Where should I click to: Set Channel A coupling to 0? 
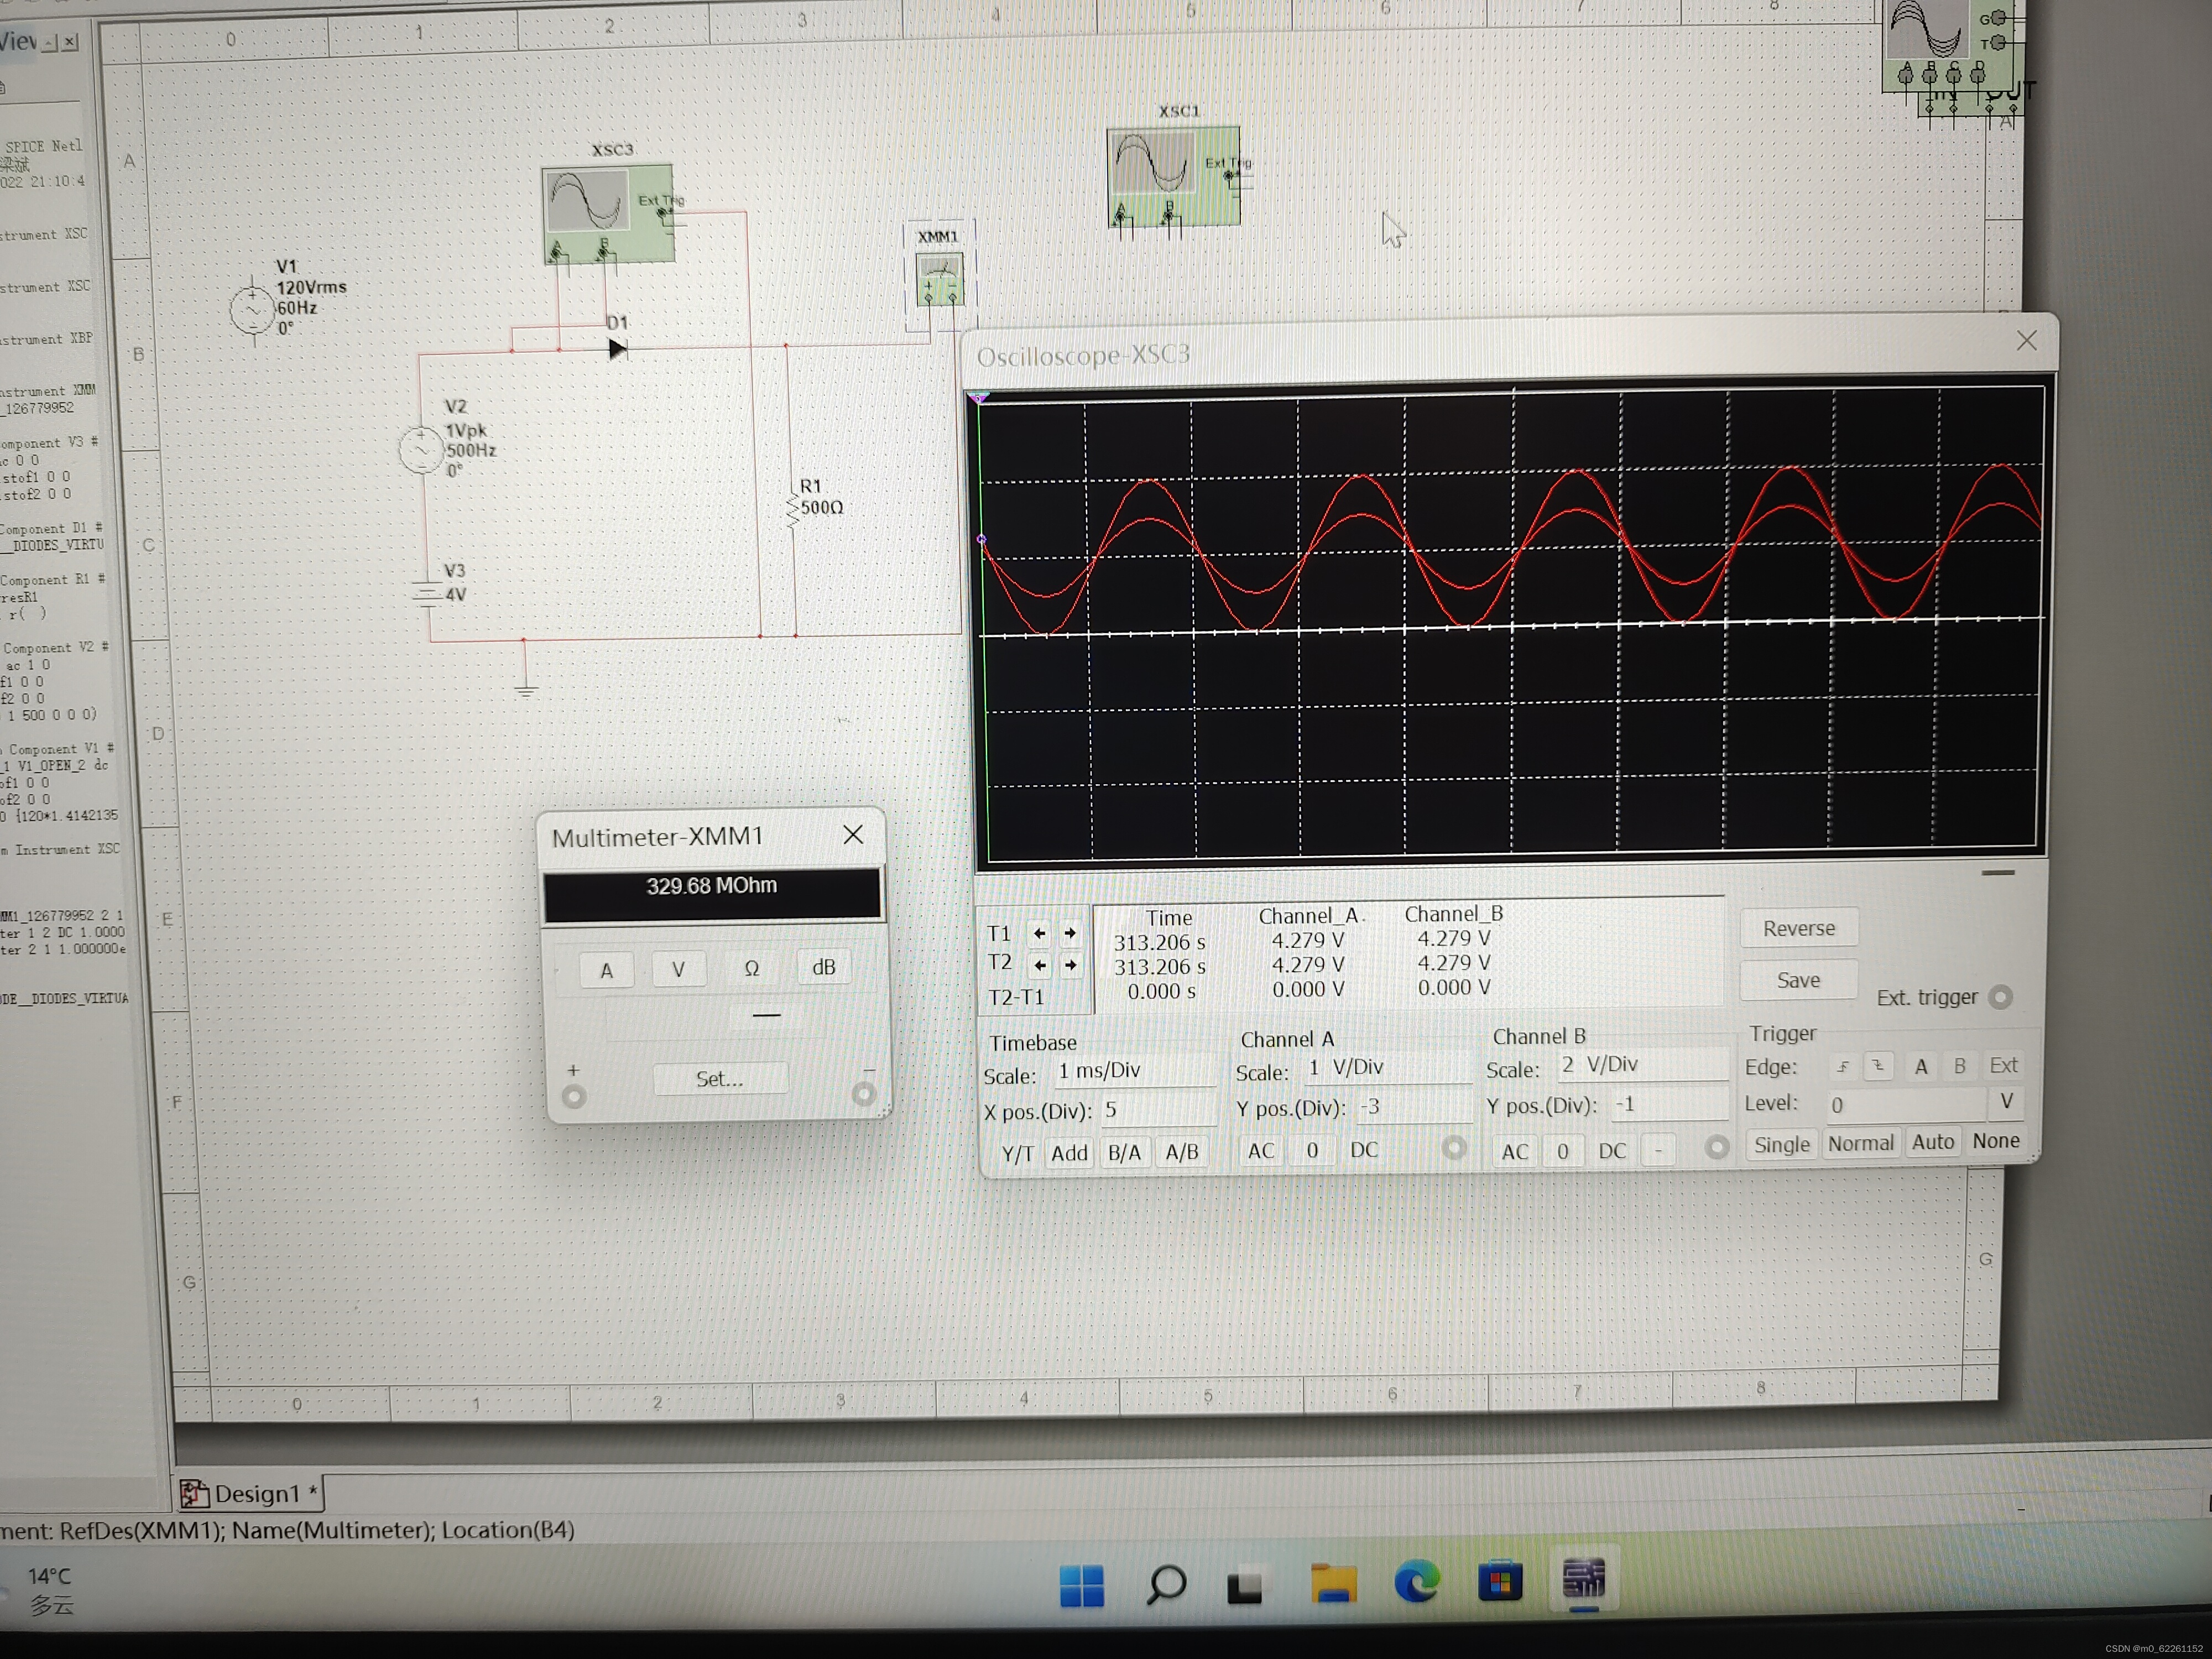[1313, 1150]
